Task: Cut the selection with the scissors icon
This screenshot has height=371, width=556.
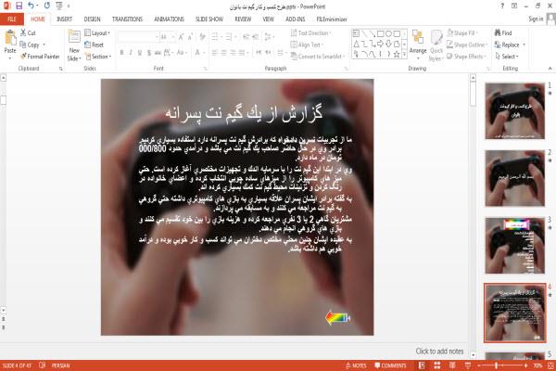Action: pyautogui.click(x=23, y=32)
